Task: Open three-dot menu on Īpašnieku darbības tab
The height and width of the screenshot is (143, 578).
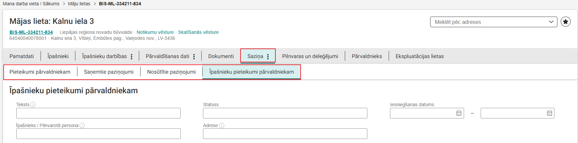Action: coord(132,56)
